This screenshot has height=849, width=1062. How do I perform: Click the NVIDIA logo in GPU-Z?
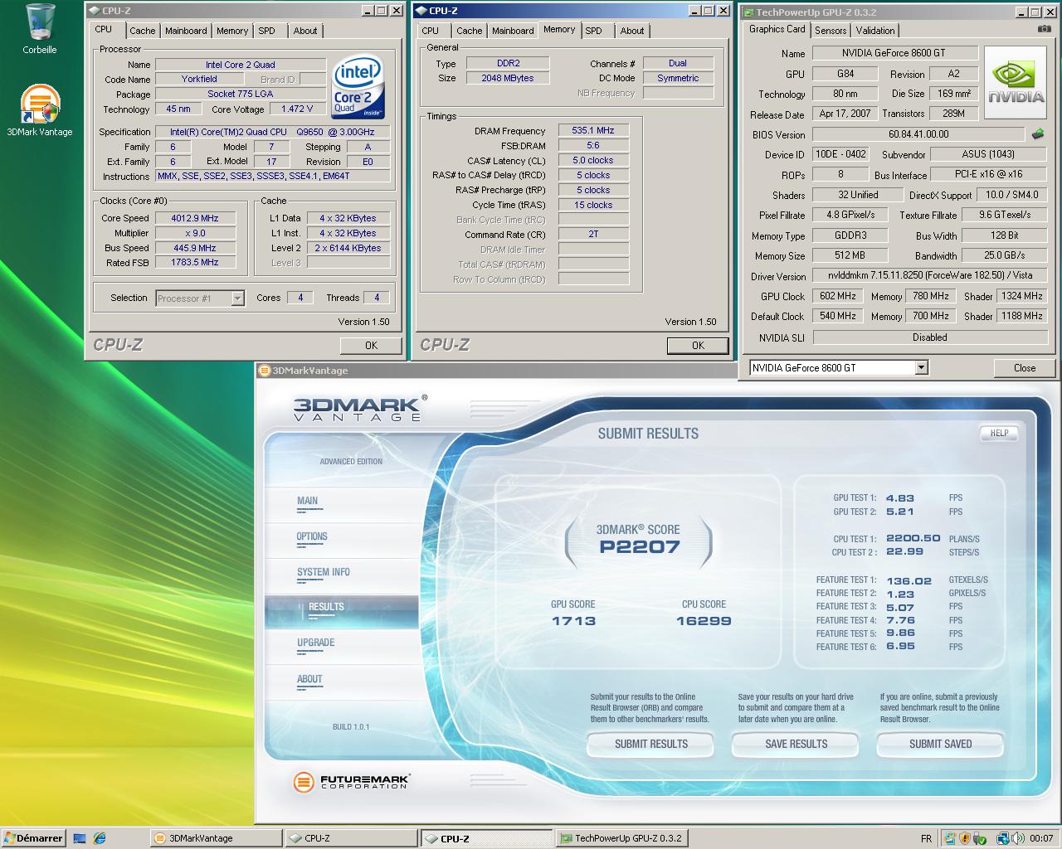click(x=1016, y=82)
